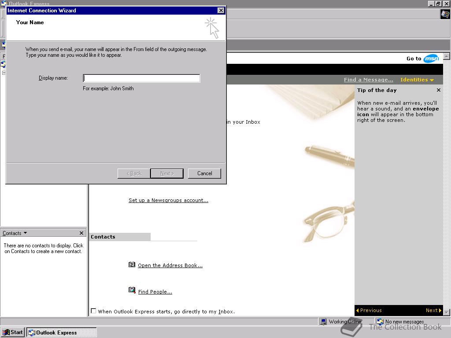Enable go directly to my Inbox checkbox
The height and width of the screenshot is (338, 451).
[93, 311]
